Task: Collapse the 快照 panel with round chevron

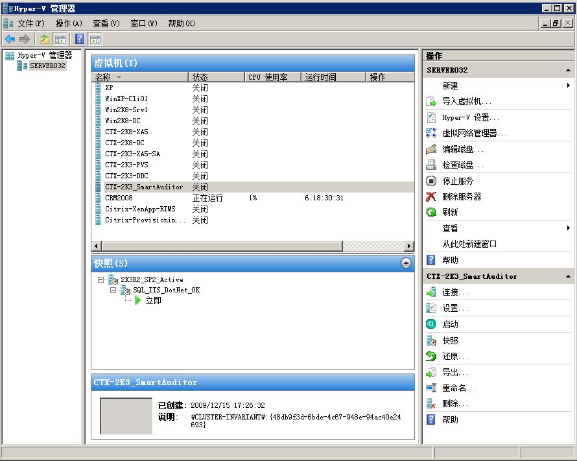Action: [x=406, y=263]
